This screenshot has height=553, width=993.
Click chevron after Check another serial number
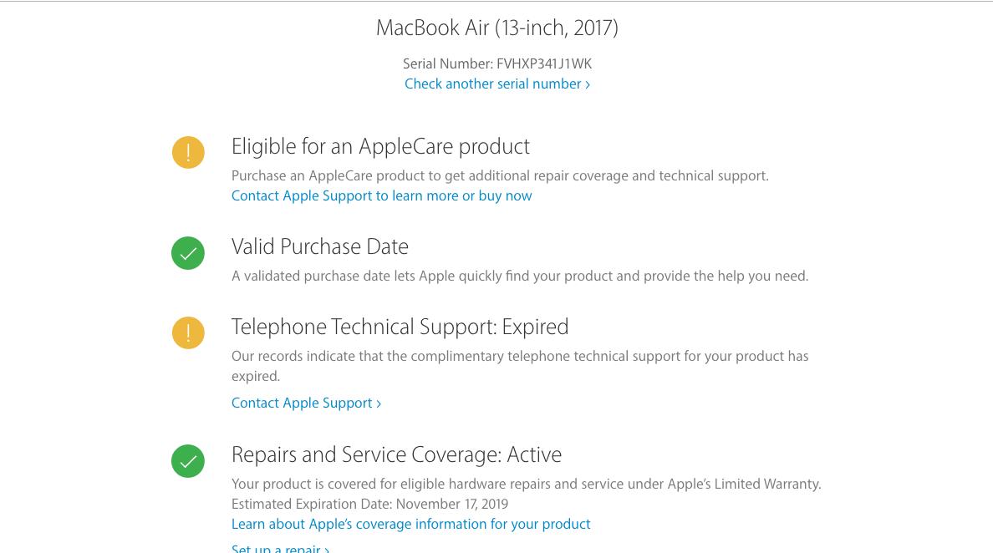click(588, 84)
